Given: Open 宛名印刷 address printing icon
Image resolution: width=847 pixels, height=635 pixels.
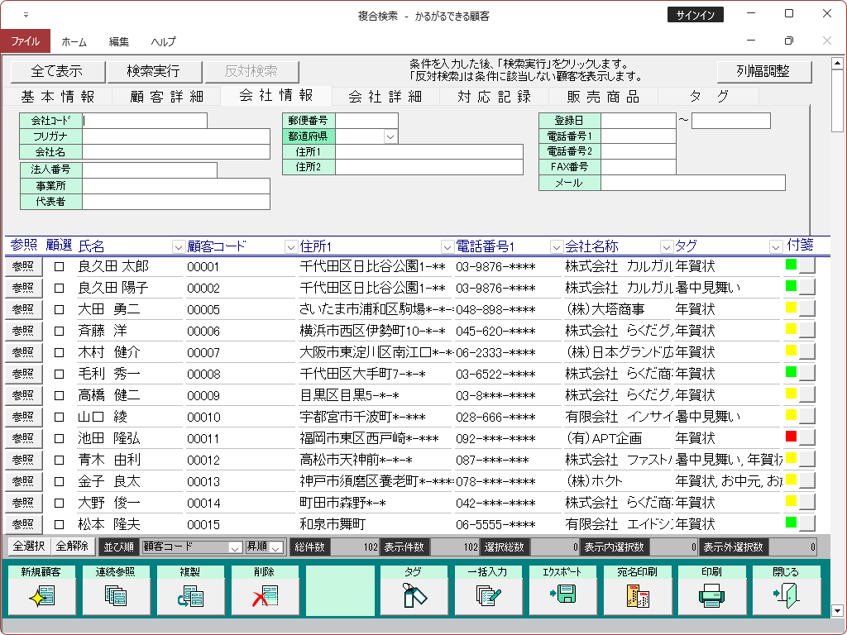Looking at the screenshot, I should [x=636, y=594].
